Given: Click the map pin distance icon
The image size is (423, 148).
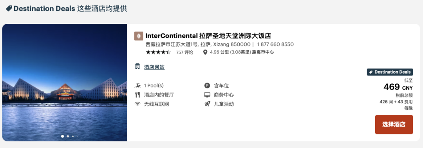Looking at the screenshot, I should [x=205, y=52].
